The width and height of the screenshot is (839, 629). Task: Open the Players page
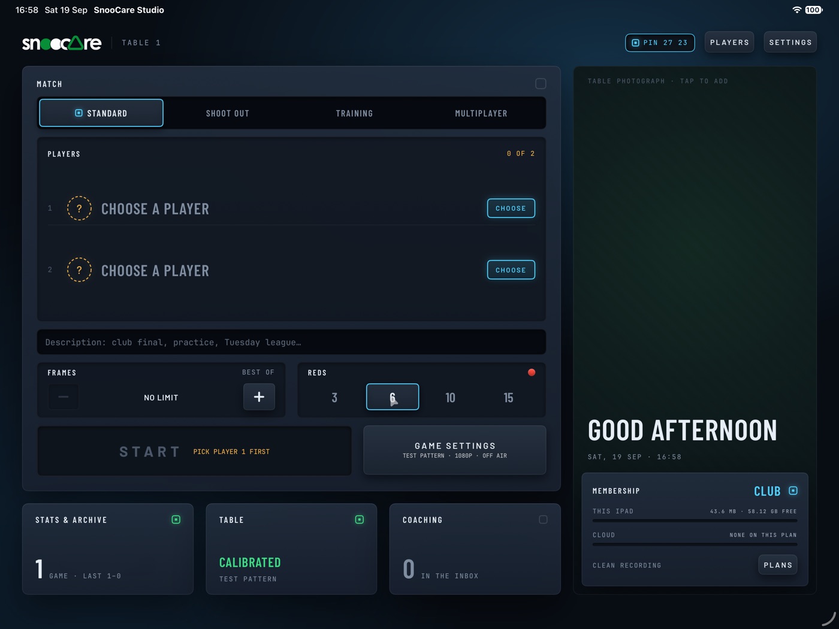729,43
